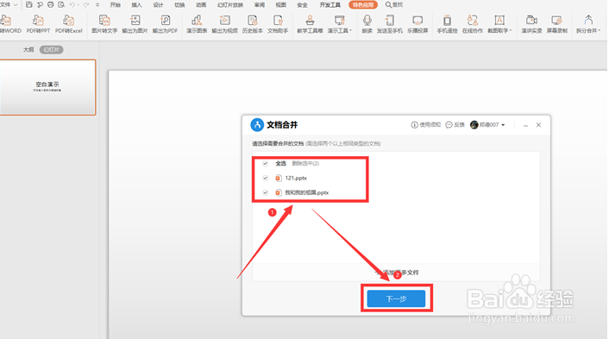The width and height of the screenshot is (609, 339).
Task: Click the undo arrow icon
Action: click(72, 4)
